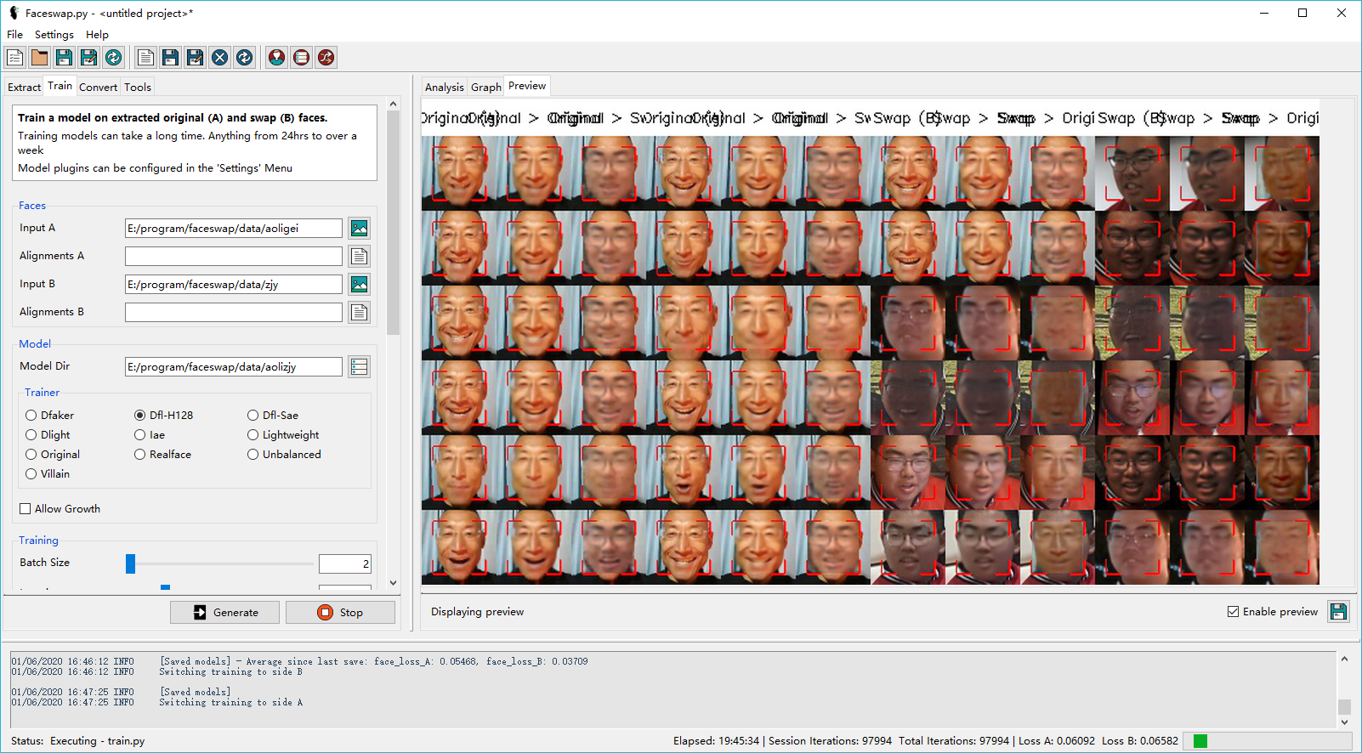The width and height of the screenshot is (1362, 753).
Task: Click the open project folder icon
Action: [39, 57]
